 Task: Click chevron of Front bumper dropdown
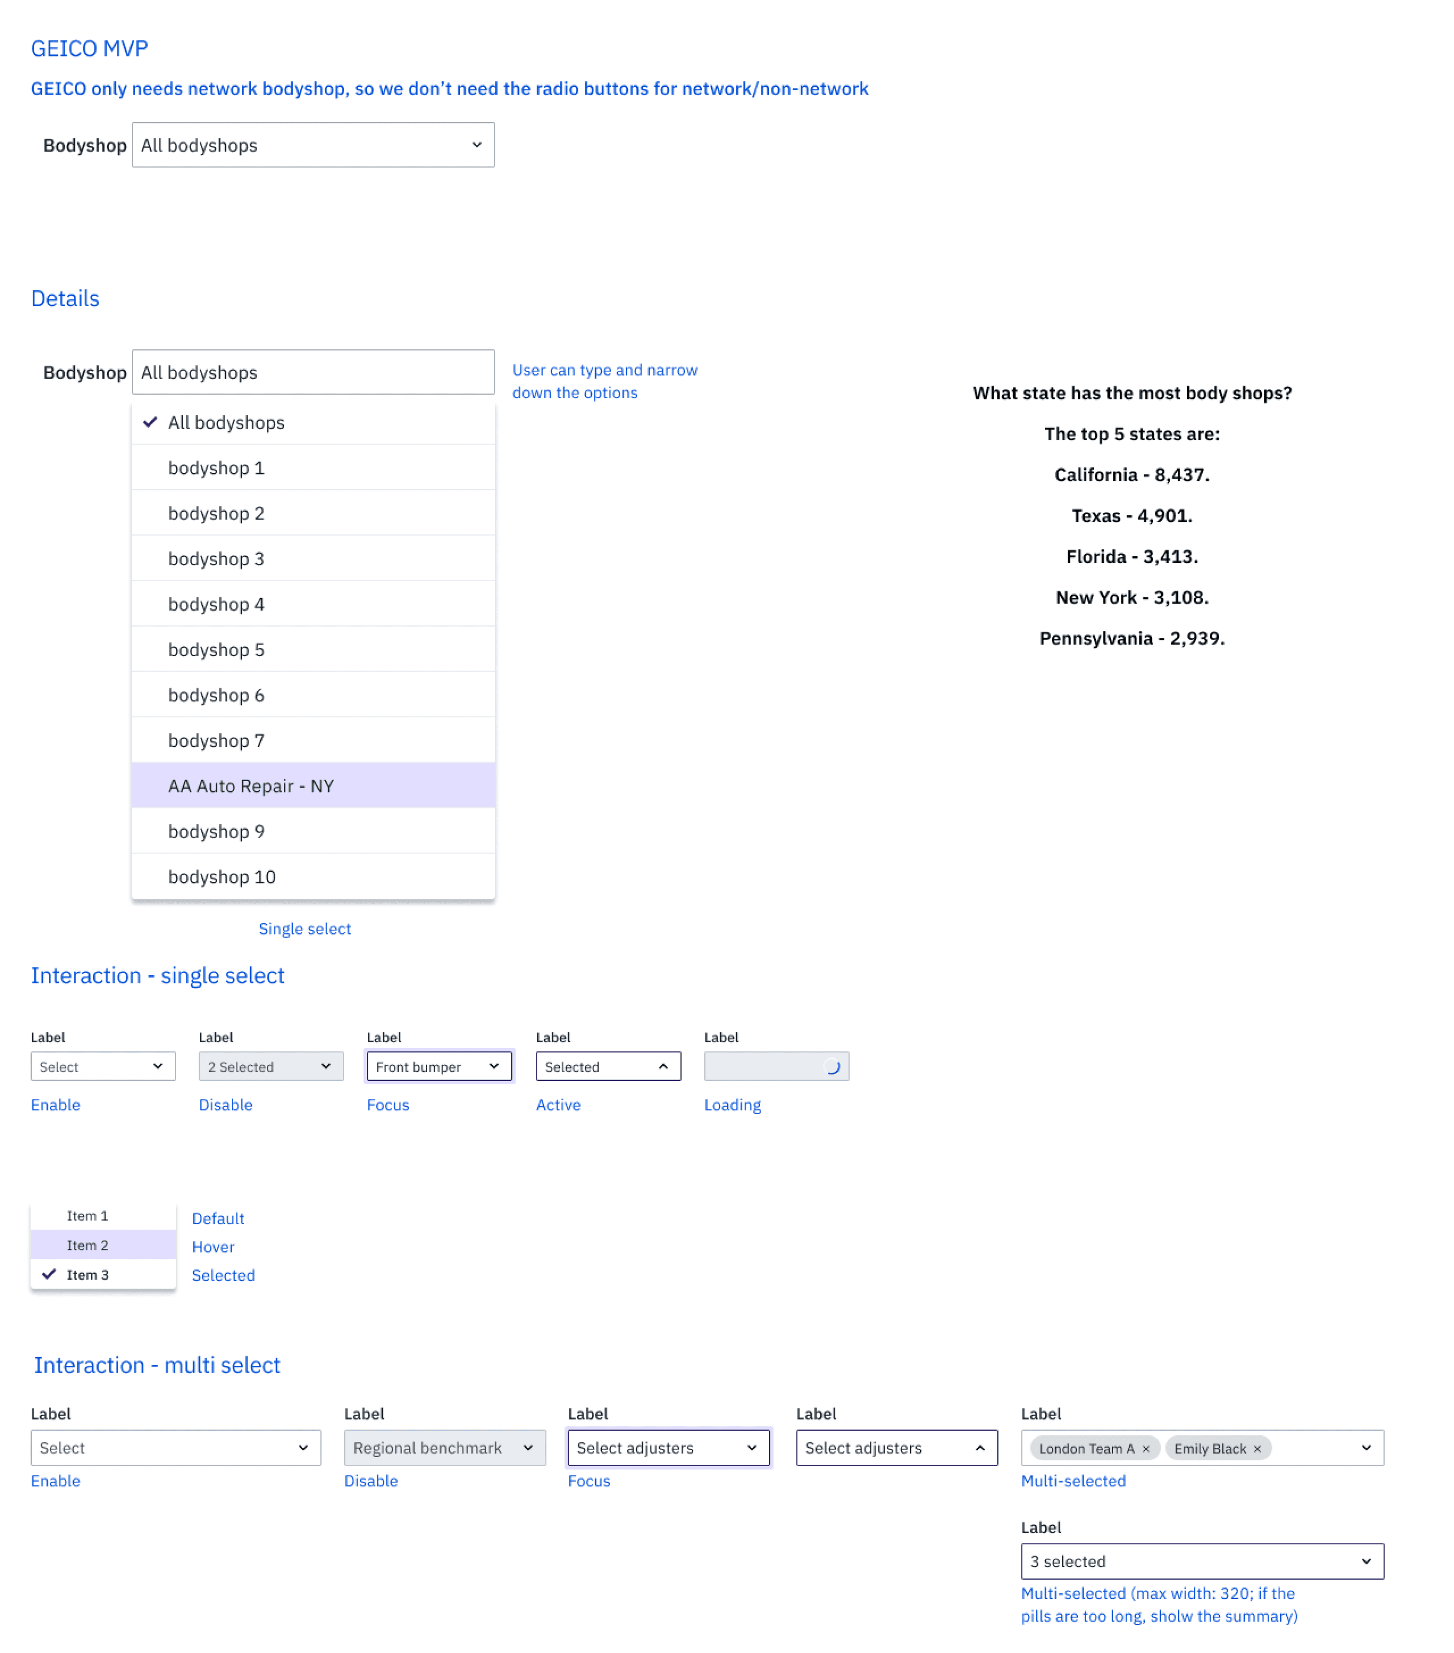494,1066
